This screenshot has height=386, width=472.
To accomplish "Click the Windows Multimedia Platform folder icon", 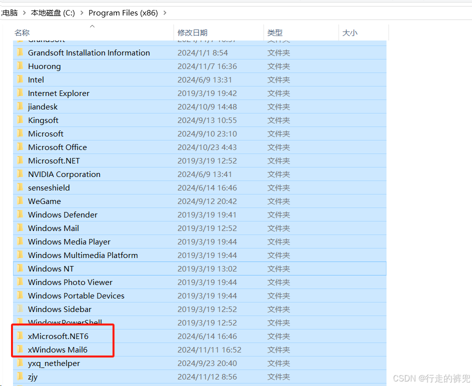I will (20, 254).
